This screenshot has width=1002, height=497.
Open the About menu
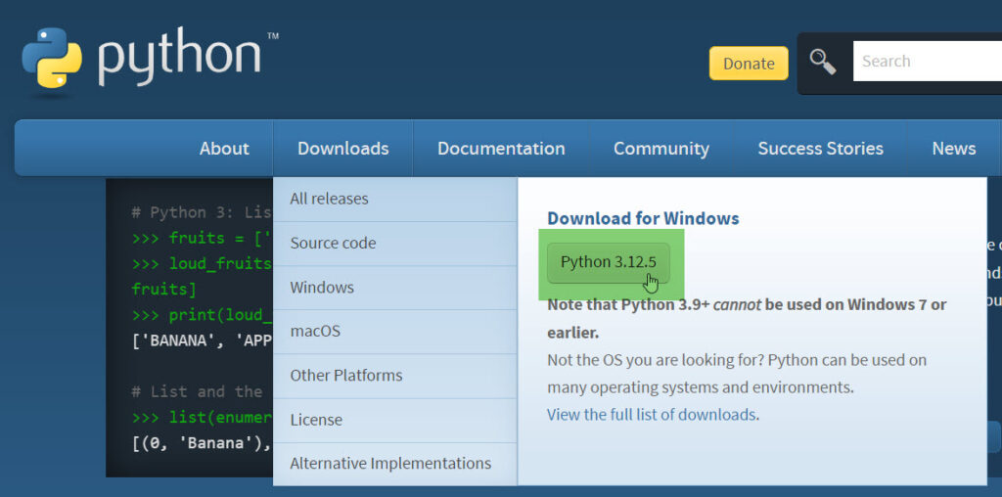pos(224,148)
